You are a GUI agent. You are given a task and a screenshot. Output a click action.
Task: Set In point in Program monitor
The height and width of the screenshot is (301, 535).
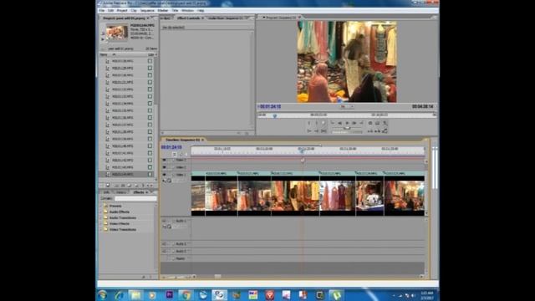click(x=309, y=123)
